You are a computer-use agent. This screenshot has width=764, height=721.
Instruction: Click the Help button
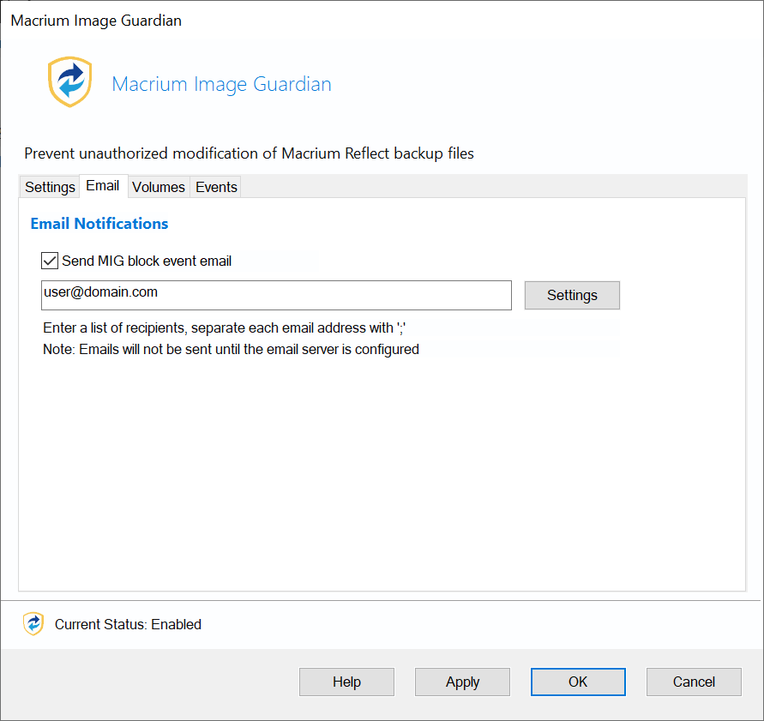pyautogui.click(x=346, y=682)
